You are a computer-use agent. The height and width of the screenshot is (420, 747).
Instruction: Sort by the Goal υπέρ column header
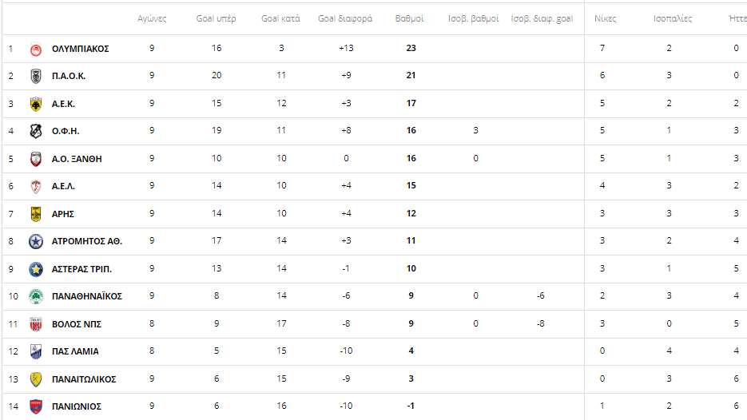tap(216, 18)
